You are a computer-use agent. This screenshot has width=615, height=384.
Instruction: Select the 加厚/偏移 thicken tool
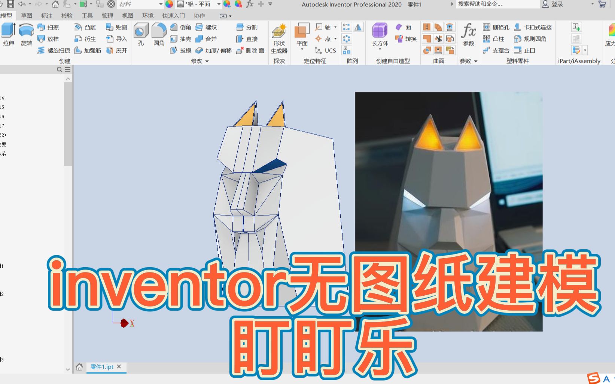pos(214,51)
